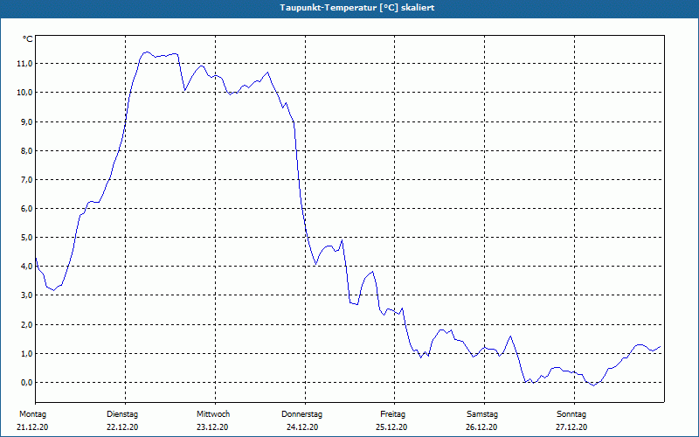
Task: Click the 8,0 y-axis value
Action: coord(26,150)
